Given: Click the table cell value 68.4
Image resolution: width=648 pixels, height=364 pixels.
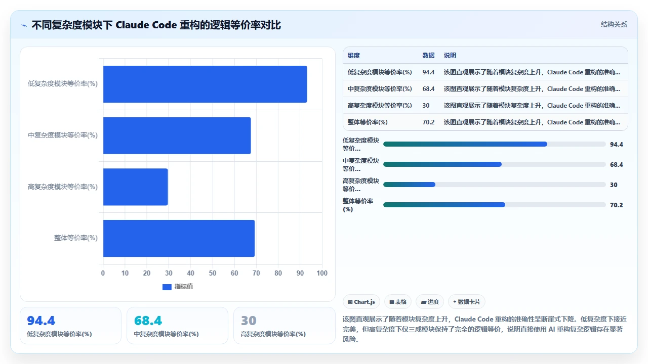Looking at the screenshot, I should (429, 89).
